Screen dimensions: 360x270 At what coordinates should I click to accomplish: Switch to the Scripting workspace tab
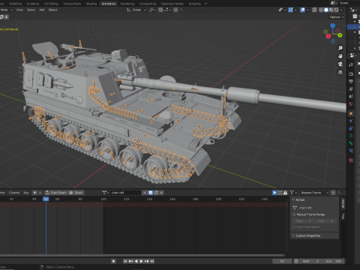(195, 4)
